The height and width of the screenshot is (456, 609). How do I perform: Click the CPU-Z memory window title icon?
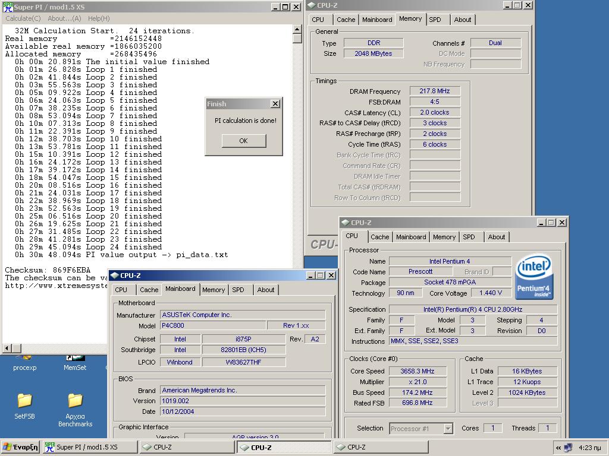click(312, 5)
